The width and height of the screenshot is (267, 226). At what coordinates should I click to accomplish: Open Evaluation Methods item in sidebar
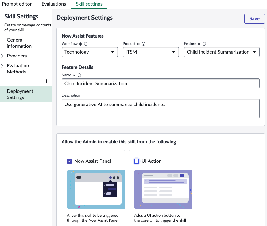[x=18, y=69]
